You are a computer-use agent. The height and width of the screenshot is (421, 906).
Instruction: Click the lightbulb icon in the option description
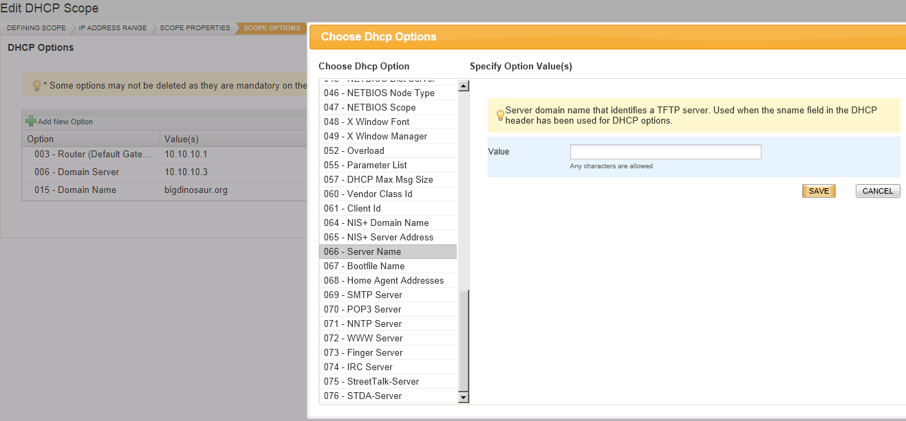tap(500, 115)
